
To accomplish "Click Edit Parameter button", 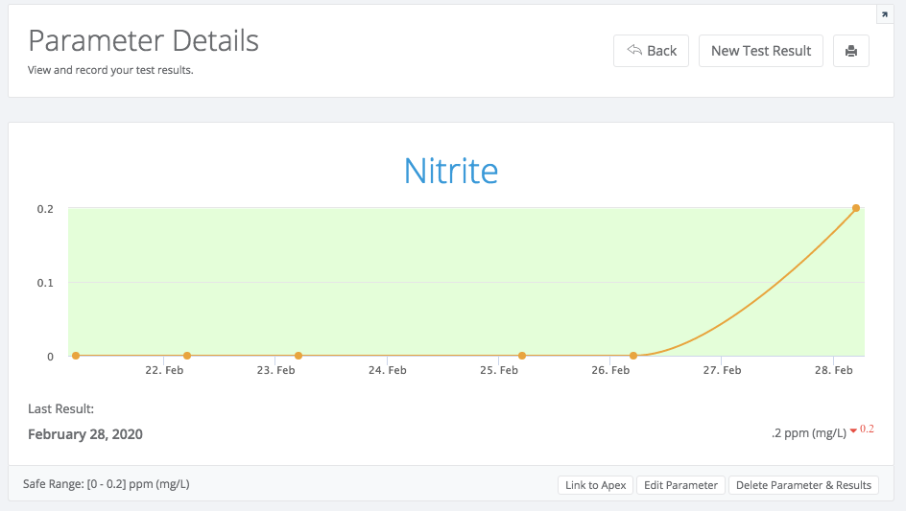I will click(680, 485).
